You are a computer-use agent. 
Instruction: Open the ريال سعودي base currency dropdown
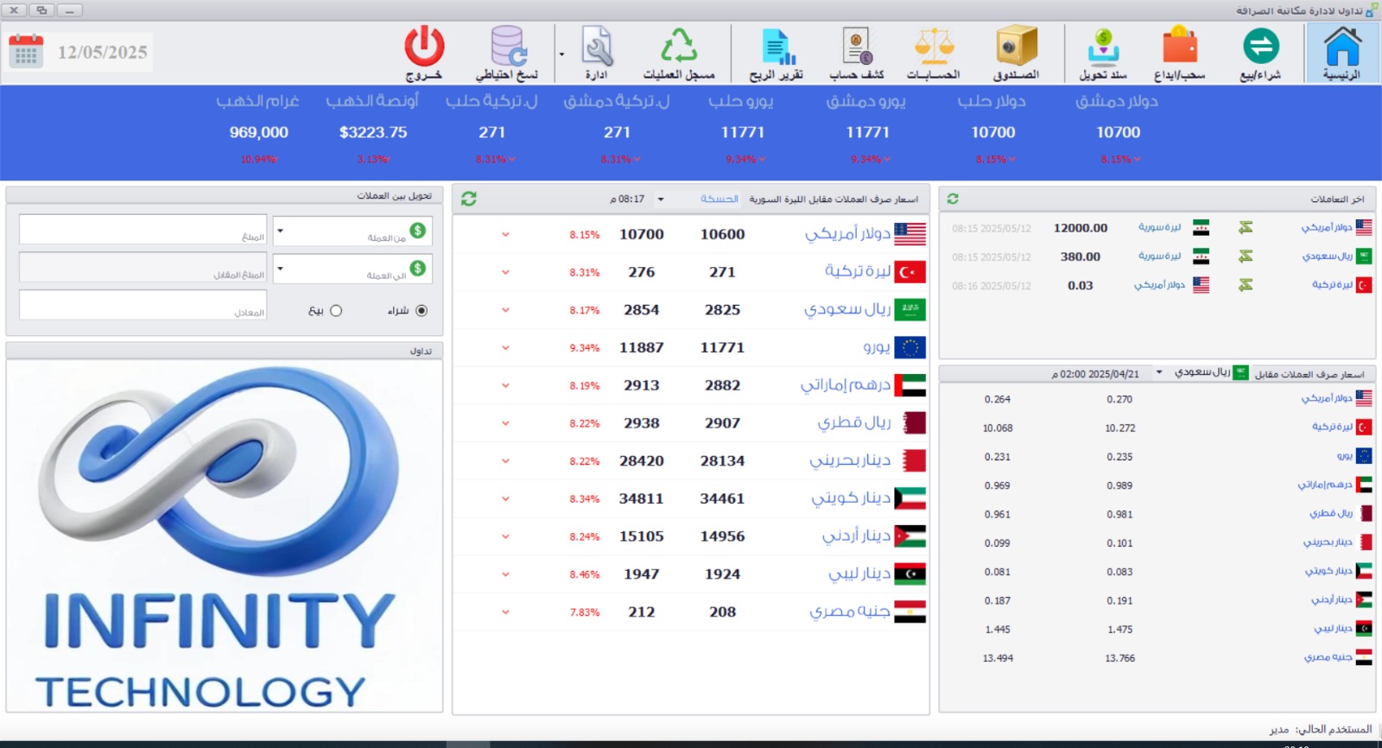[x=1159, y=373]
